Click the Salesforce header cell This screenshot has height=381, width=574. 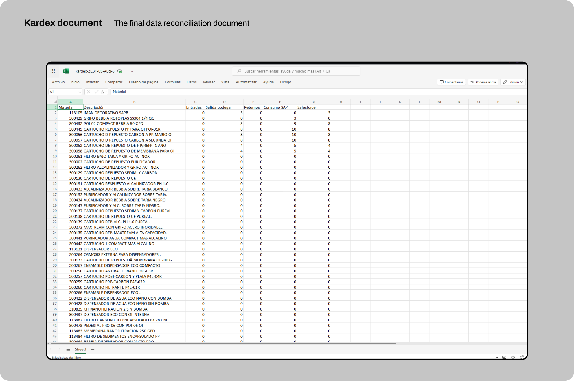(314, 107)
